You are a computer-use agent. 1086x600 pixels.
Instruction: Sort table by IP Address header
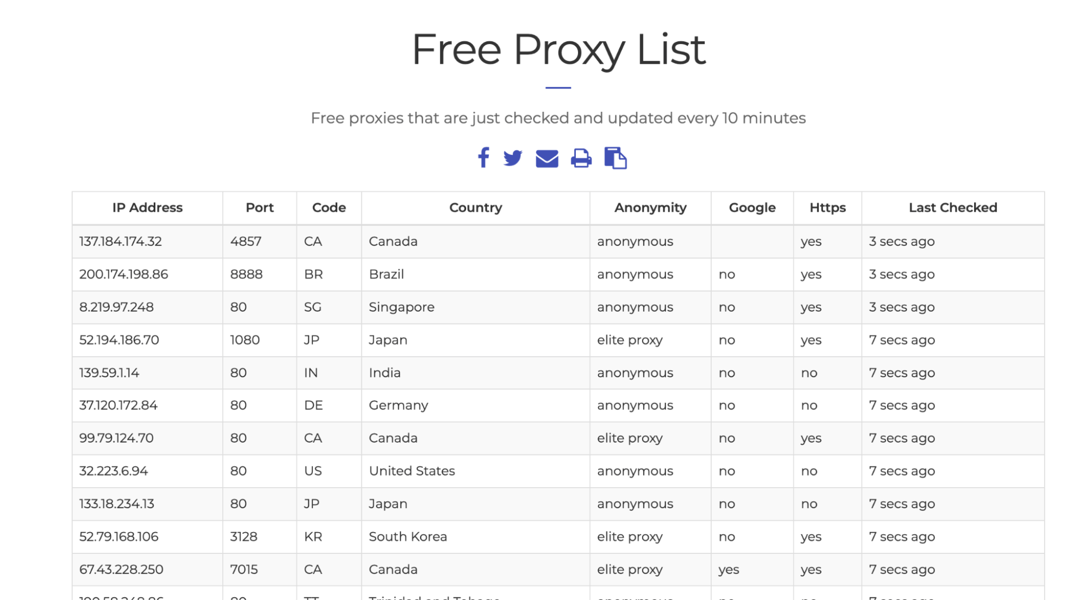point(147,207)
